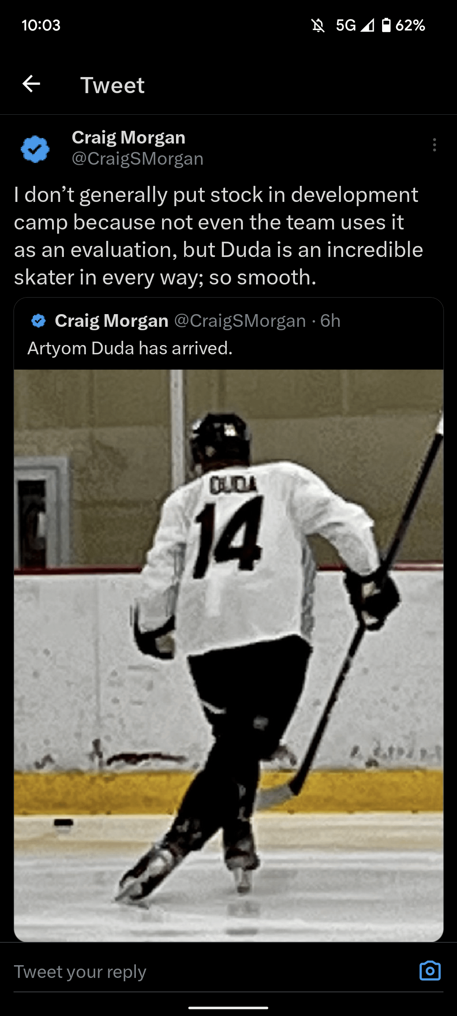The width and height of the screenshot is (457, 1016).
Task: Tap the main tweet text about development camp
Action: coord(218,236)
